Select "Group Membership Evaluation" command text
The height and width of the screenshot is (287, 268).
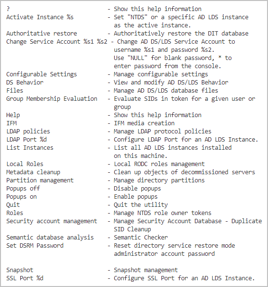coord(52,99)
